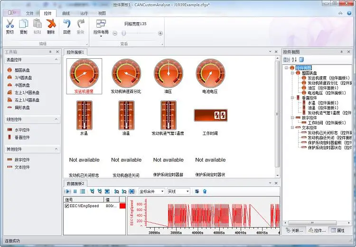This screenshot has height=247, width=356.
Task: Click the Delete (删除) icon in ribbon
Action: pos(51,24)
